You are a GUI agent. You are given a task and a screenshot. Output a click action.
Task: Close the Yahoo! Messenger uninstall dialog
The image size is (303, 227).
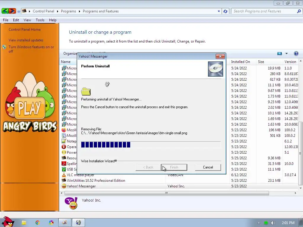point(220,56)
